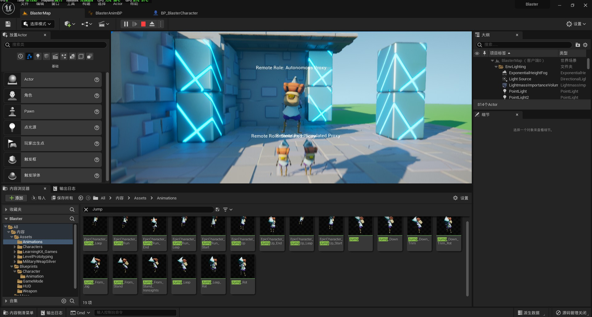The image size is (592, 317).
Task: Open the add content cube dropdown
Action: 70,24
